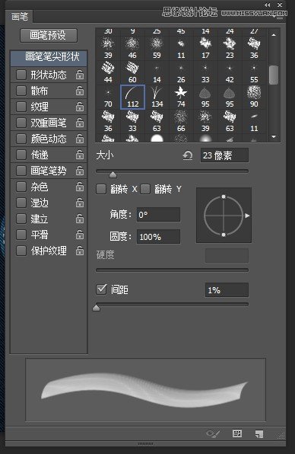Toggle the lock icon beside 保护纹理
This screenshot has width=295, height=454.
[x=80, y=251]
